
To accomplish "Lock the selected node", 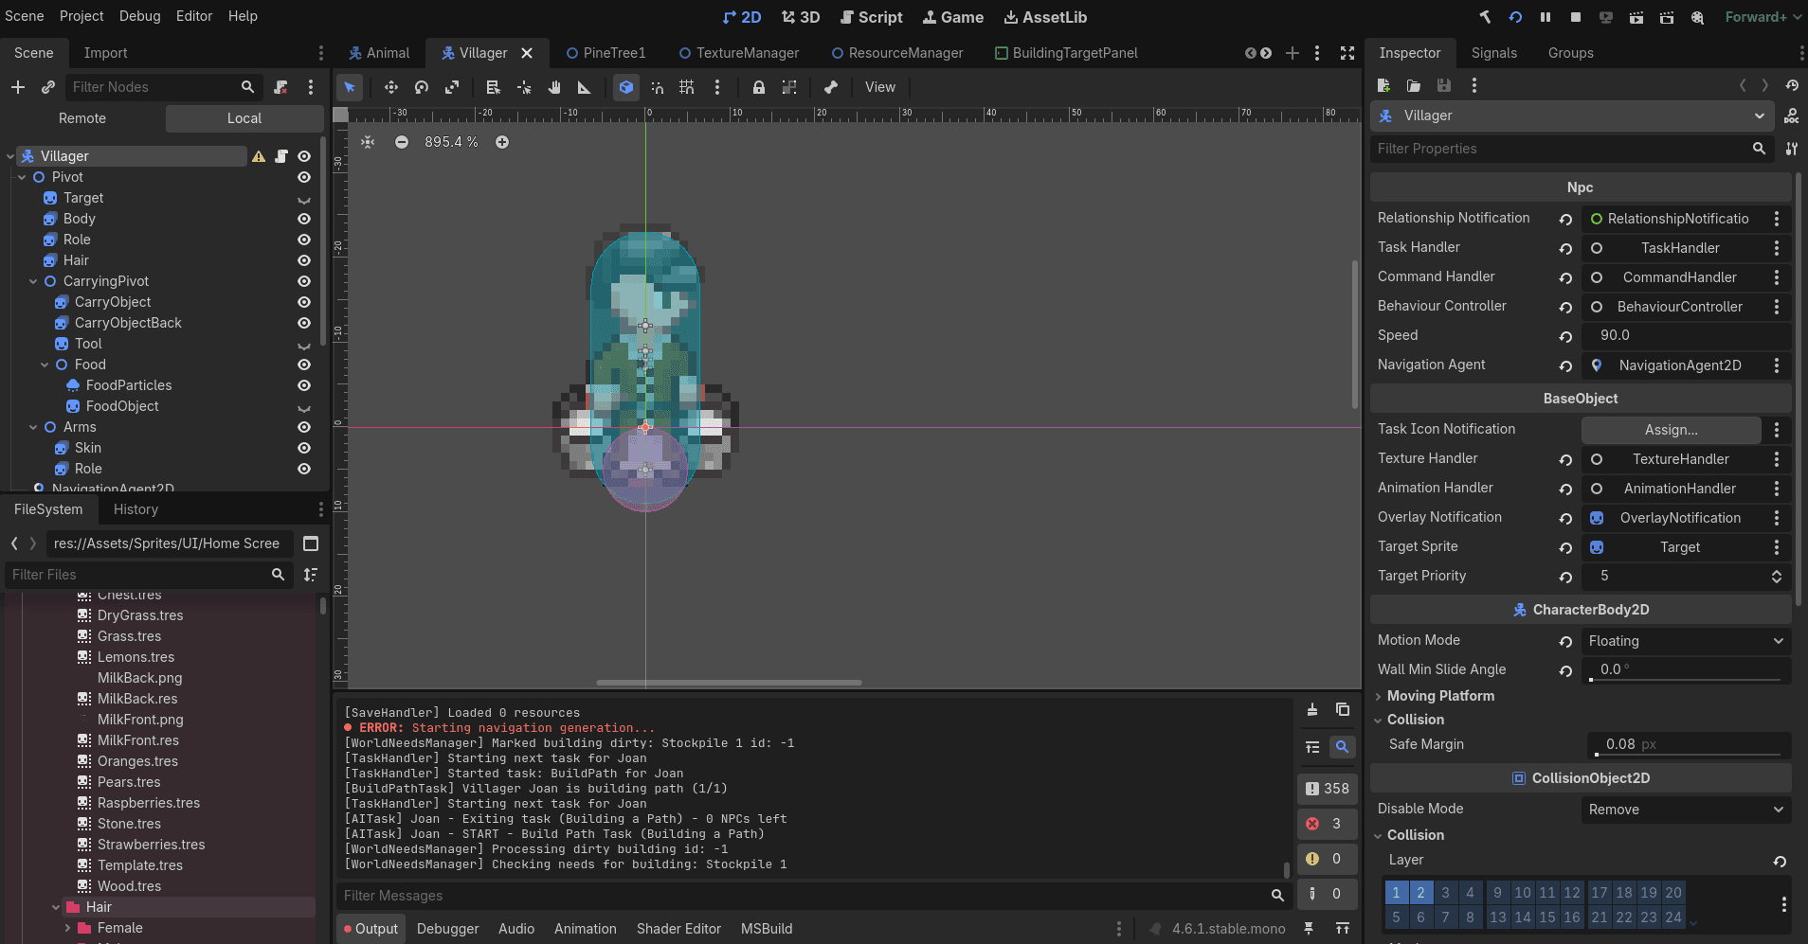I will (759, 87).
